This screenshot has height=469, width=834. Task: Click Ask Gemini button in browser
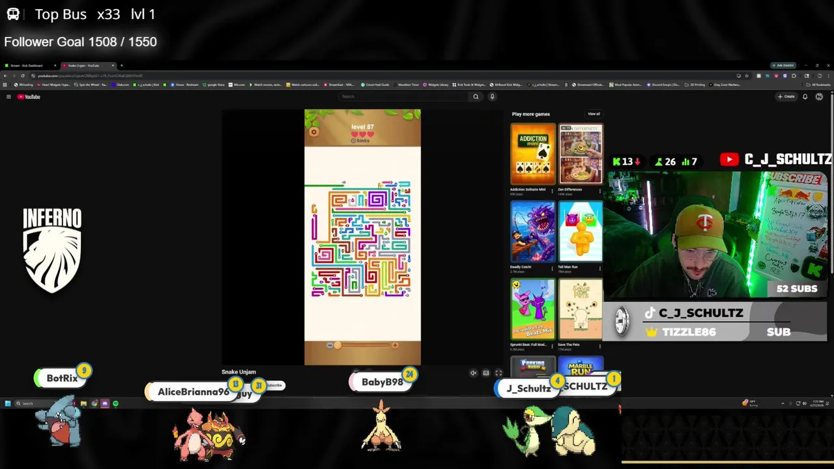(x=783, y=65)
